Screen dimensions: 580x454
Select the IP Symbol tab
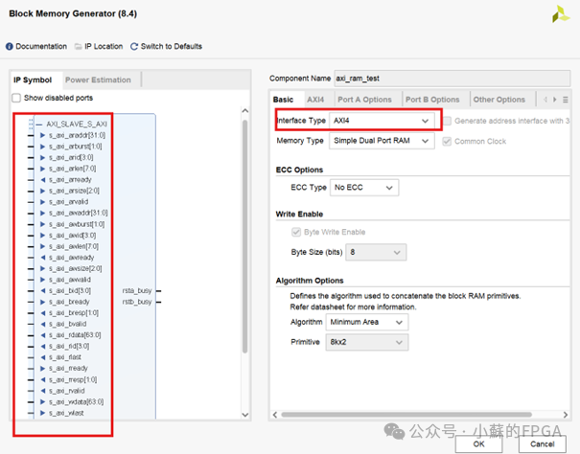pos(33,79)
